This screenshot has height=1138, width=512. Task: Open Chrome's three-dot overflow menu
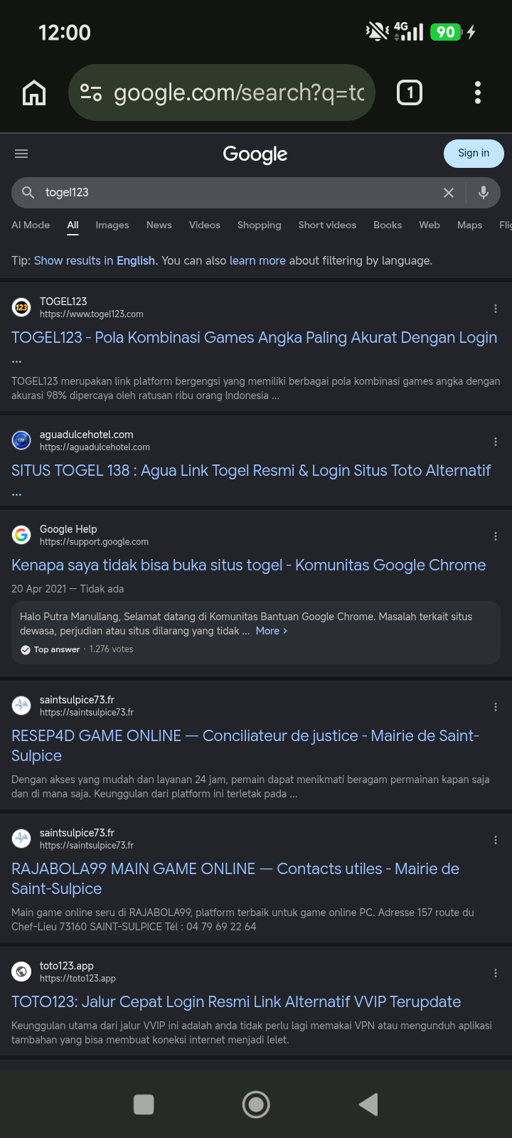tap(477, 92)
